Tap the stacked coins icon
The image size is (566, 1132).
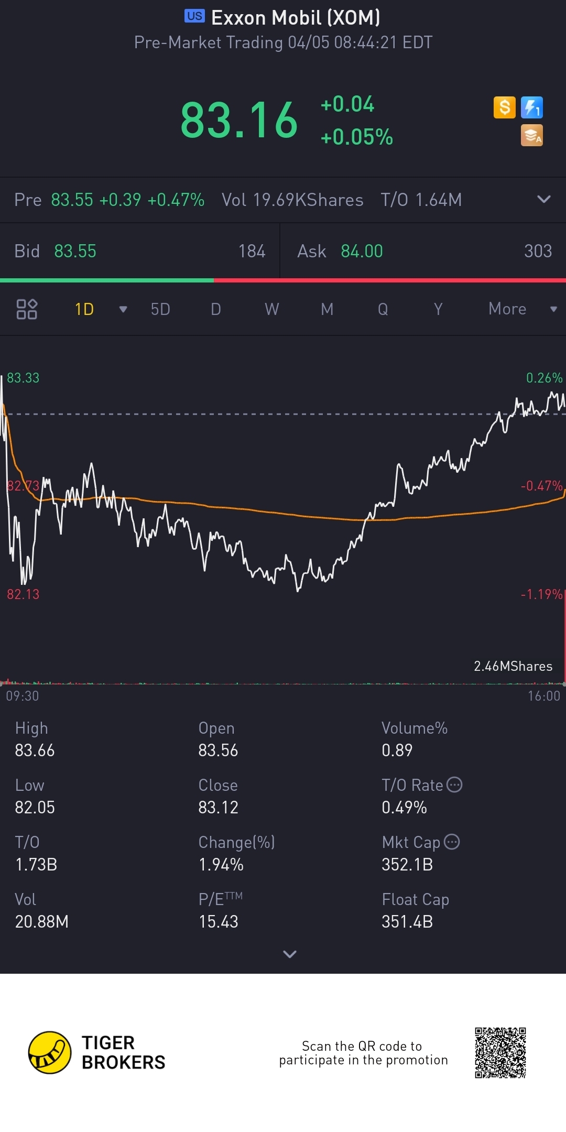coord(531,135)
